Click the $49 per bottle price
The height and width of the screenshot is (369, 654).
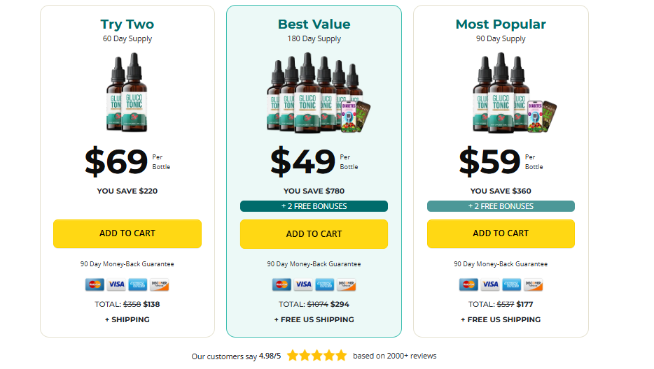(303, 161)
